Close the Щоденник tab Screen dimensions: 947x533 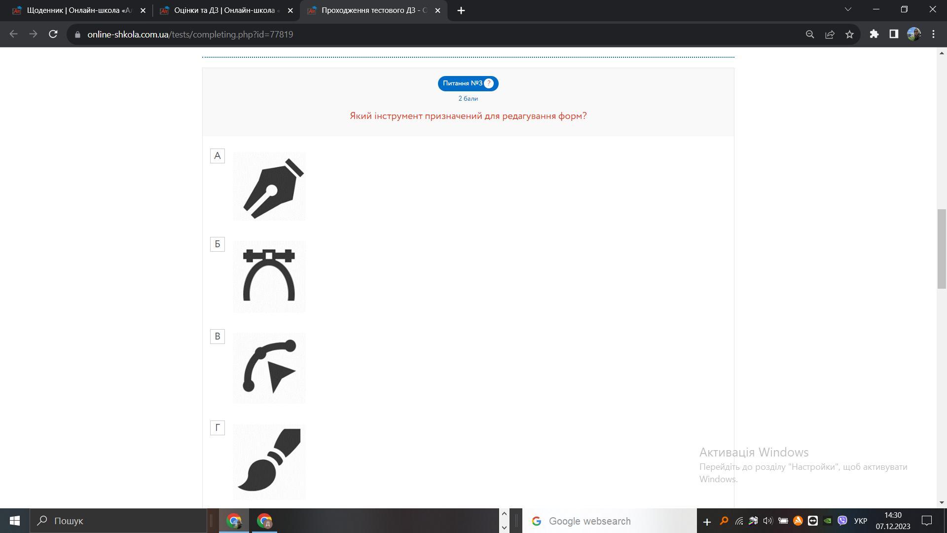pos(143,10)
